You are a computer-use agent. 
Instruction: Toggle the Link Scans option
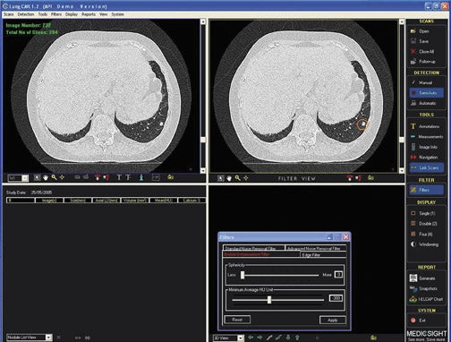click(426, 167)
